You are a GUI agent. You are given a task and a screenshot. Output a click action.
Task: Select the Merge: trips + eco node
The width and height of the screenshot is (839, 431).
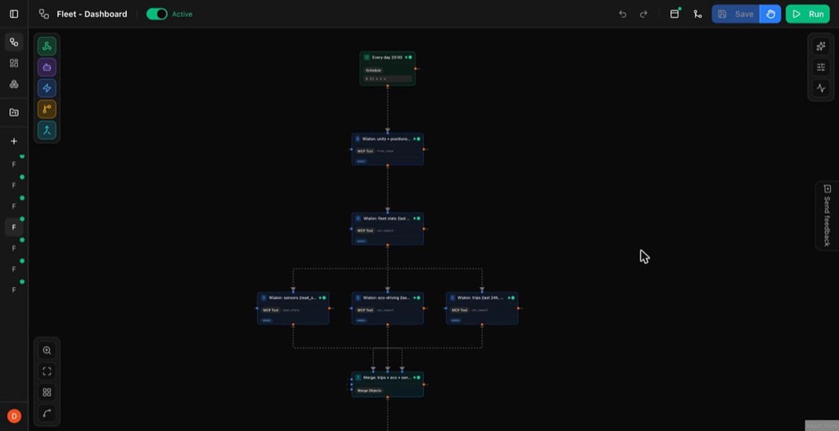(x=387, y=384)
